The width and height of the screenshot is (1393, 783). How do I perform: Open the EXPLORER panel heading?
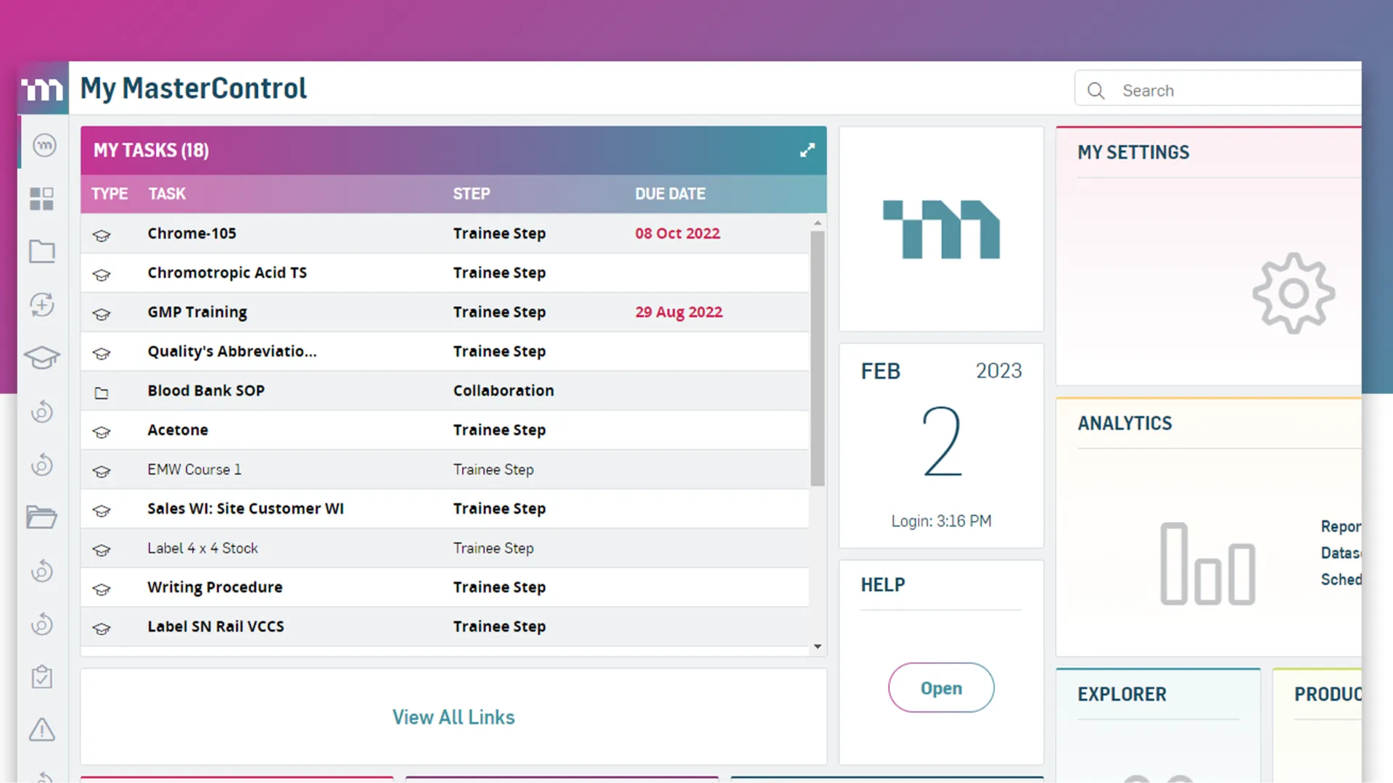pyautogui.click(x=1122, y=695)
